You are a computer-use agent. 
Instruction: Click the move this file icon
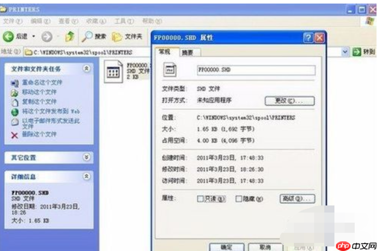pos(14,93)
